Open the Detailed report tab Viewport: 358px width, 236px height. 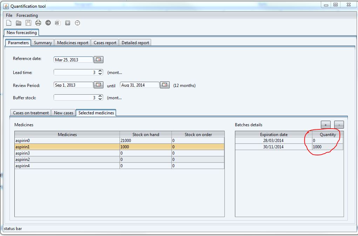(x=135, y=43)
